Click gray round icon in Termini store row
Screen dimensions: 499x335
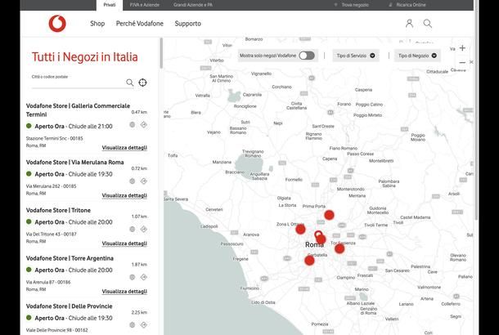[x=133, y=124]
